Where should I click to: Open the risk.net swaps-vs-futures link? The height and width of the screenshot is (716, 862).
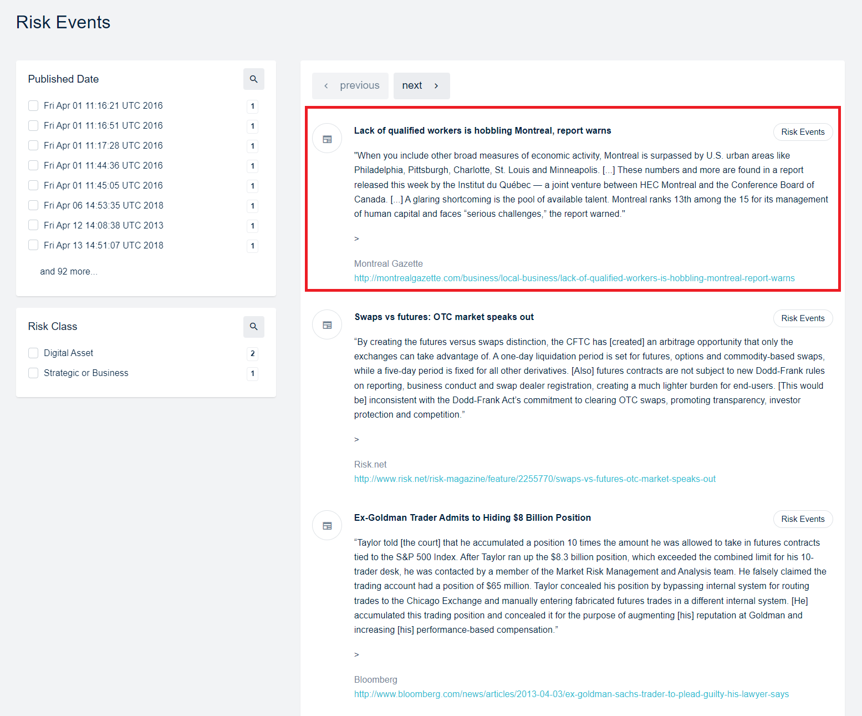click(x=534, y=479)
